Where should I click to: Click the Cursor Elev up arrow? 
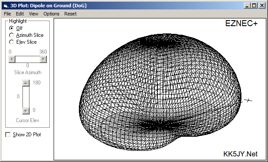click(26, 83)
